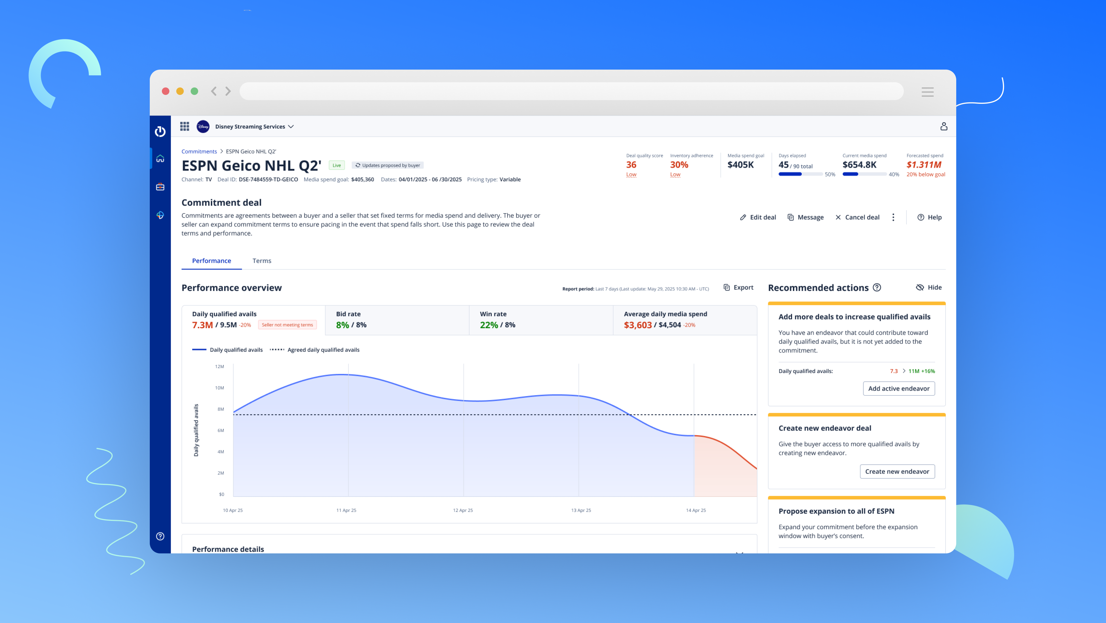This screenshot has height=623, width=1106.
Task: Open the apps grid launcher icon
Action: [185, 127]
